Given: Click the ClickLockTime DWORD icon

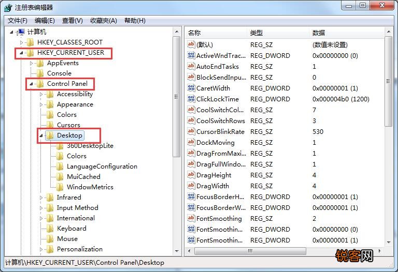Looking at the screenshot, I should [x=191, y=99].
